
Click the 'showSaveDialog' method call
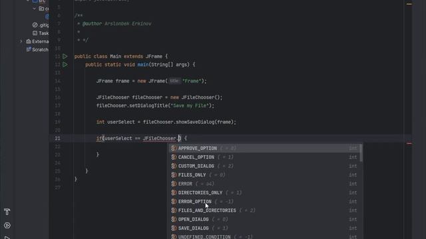click(x=195, y=122)
